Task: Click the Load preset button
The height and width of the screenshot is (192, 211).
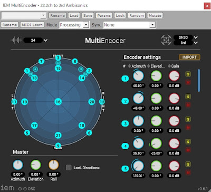Action: (74, 15)
